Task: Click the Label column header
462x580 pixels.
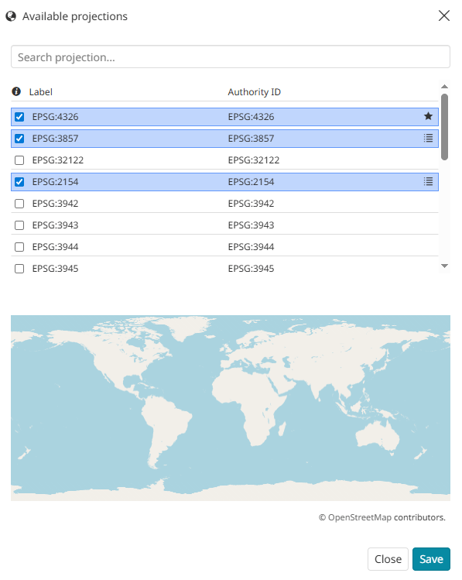Action: click(41, 91)
